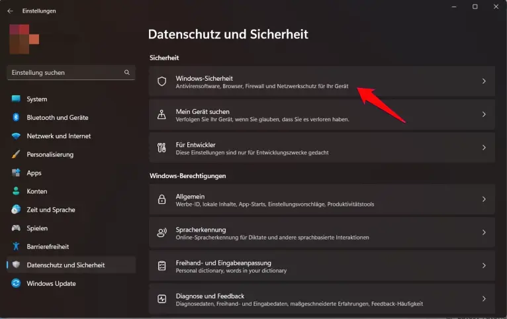This screenshot has height=319, width=507.
Task: Click the Windows-Sicherheit shield icon
Action: 161,81
